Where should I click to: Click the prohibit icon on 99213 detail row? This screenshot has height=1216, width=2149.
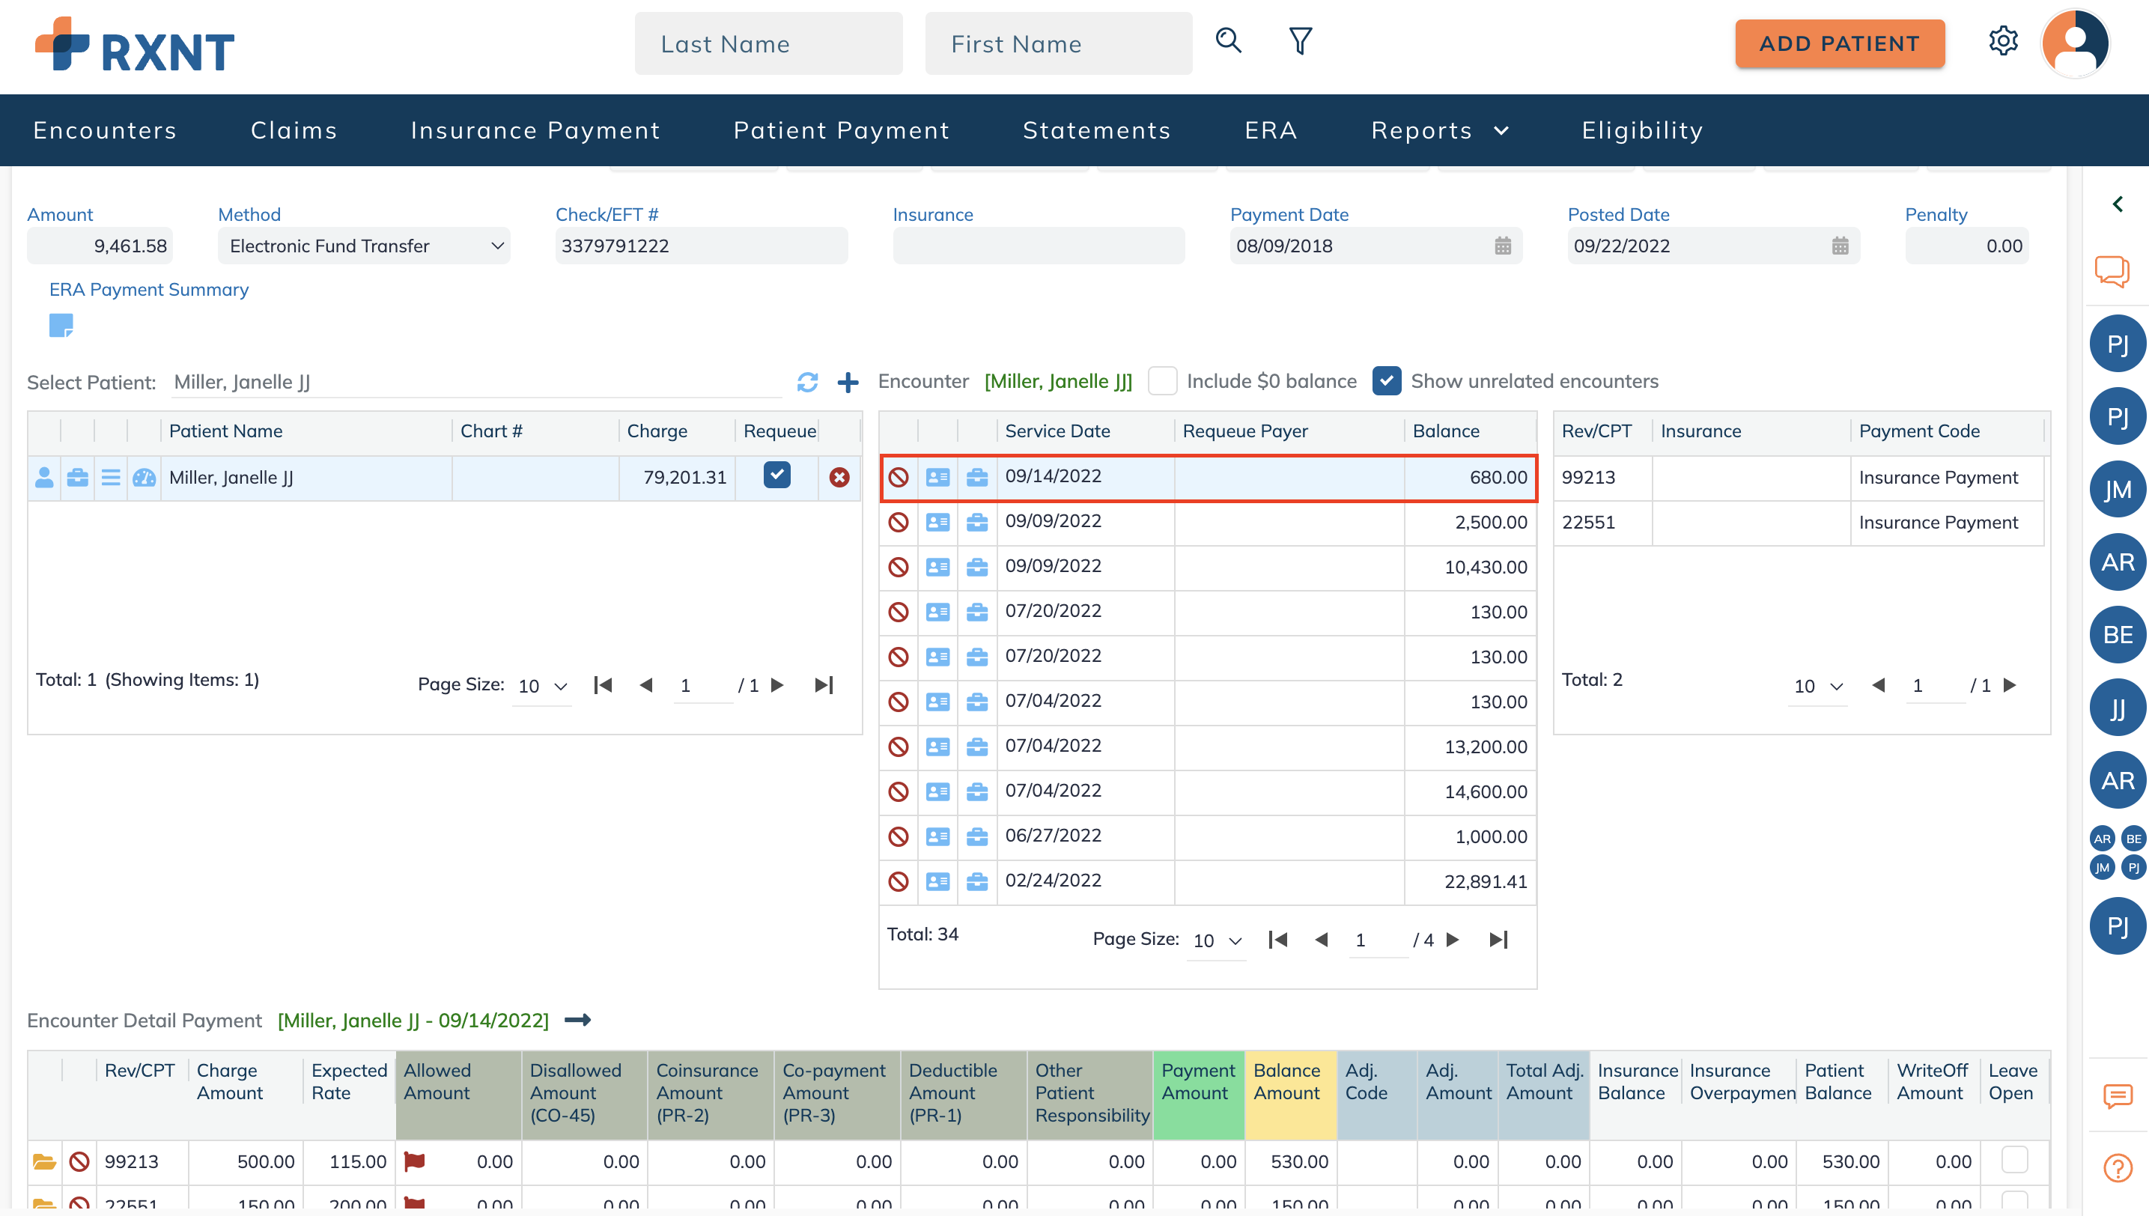pos(79,1162)
